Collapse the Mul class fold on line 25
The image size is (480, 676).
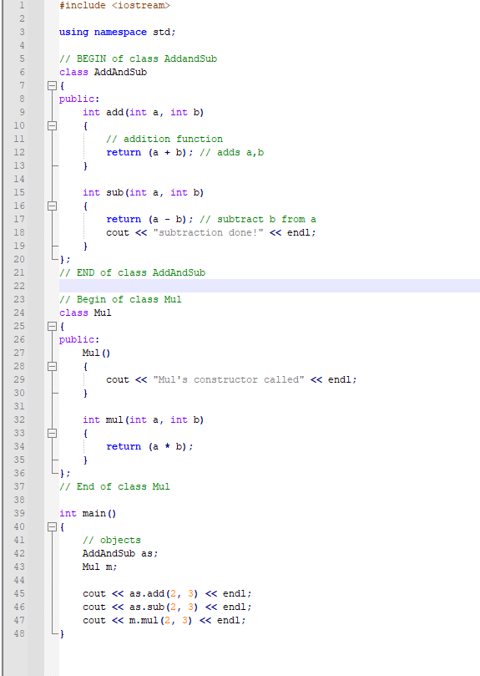(x=52, y=326)
